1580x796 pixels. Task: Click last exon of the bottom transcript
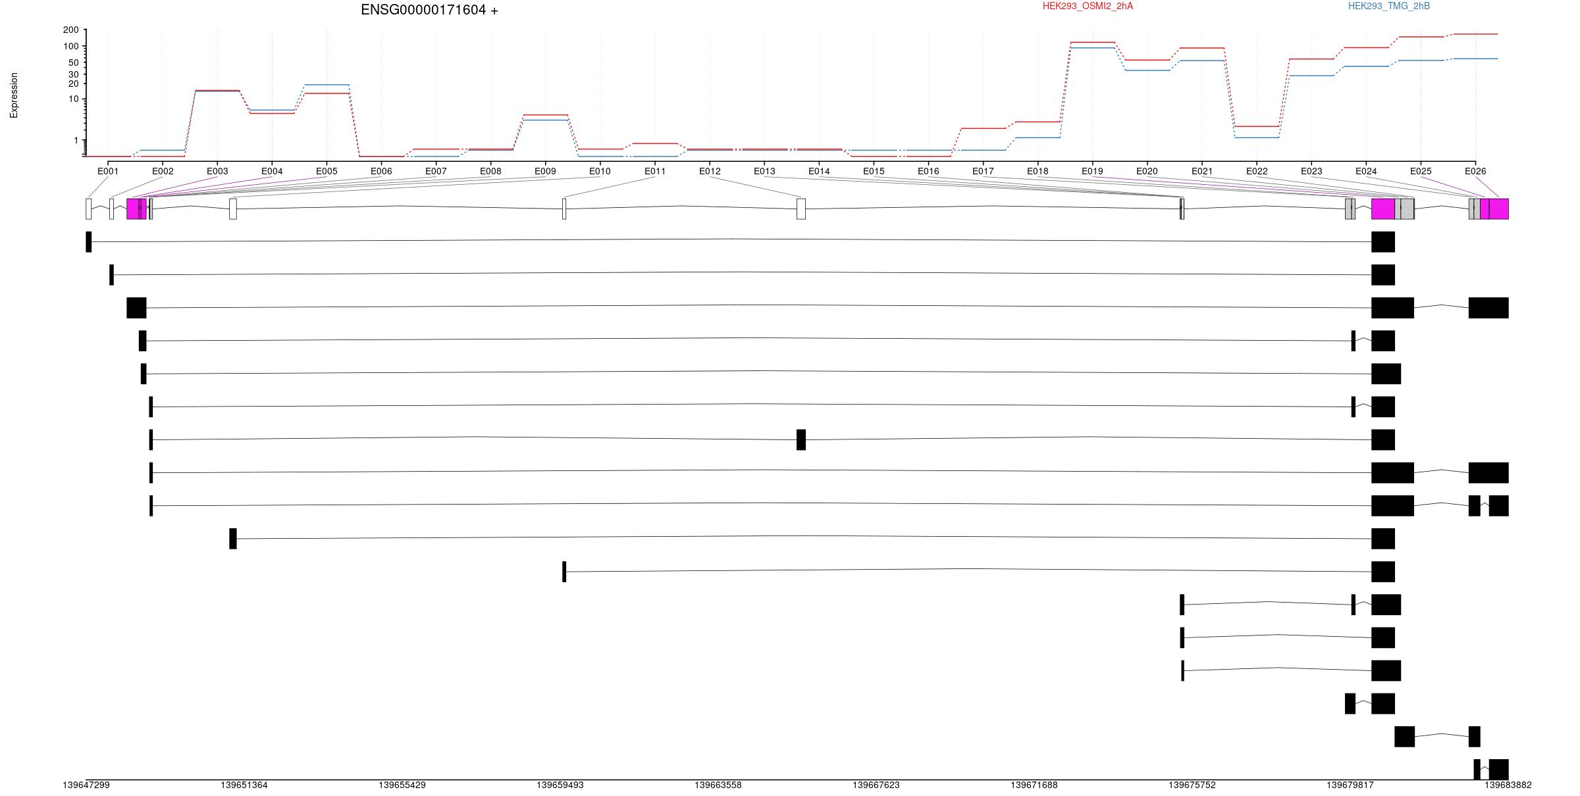point(1499,770)
